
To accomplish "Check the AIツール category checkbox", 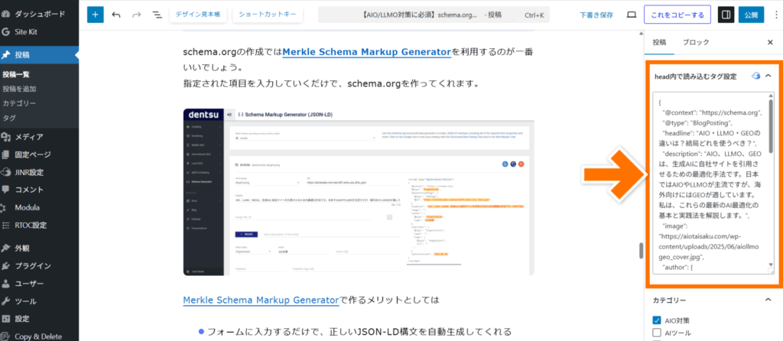I will (x=657, y=333).
